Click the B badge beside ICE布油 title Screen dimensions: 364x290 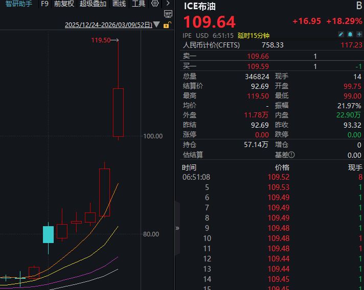pos(358,6)
